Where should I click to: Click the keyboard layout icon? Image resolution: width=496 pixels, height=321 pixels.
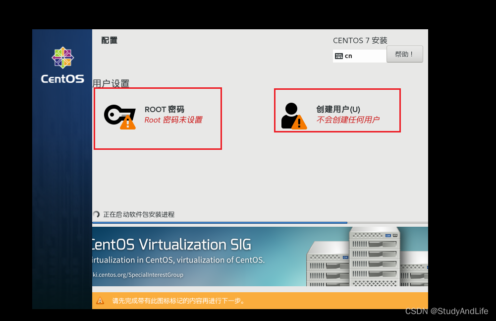[339, 56]
